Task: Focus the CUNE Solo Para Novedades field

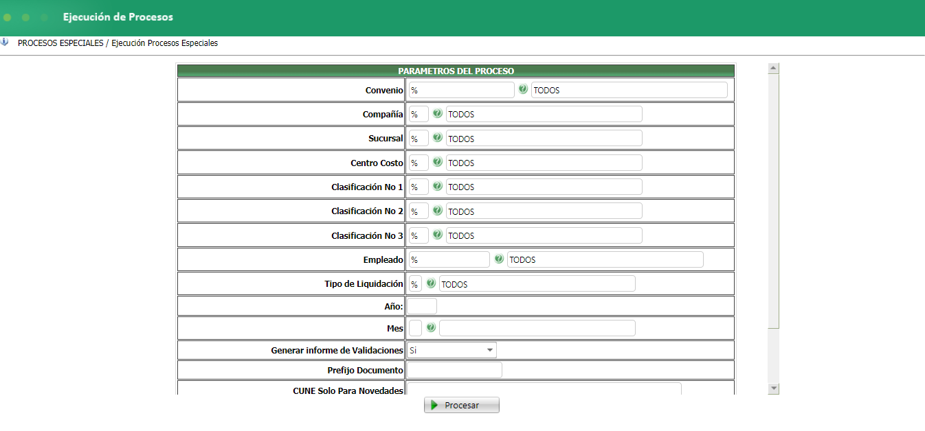Action: (544, 389)
